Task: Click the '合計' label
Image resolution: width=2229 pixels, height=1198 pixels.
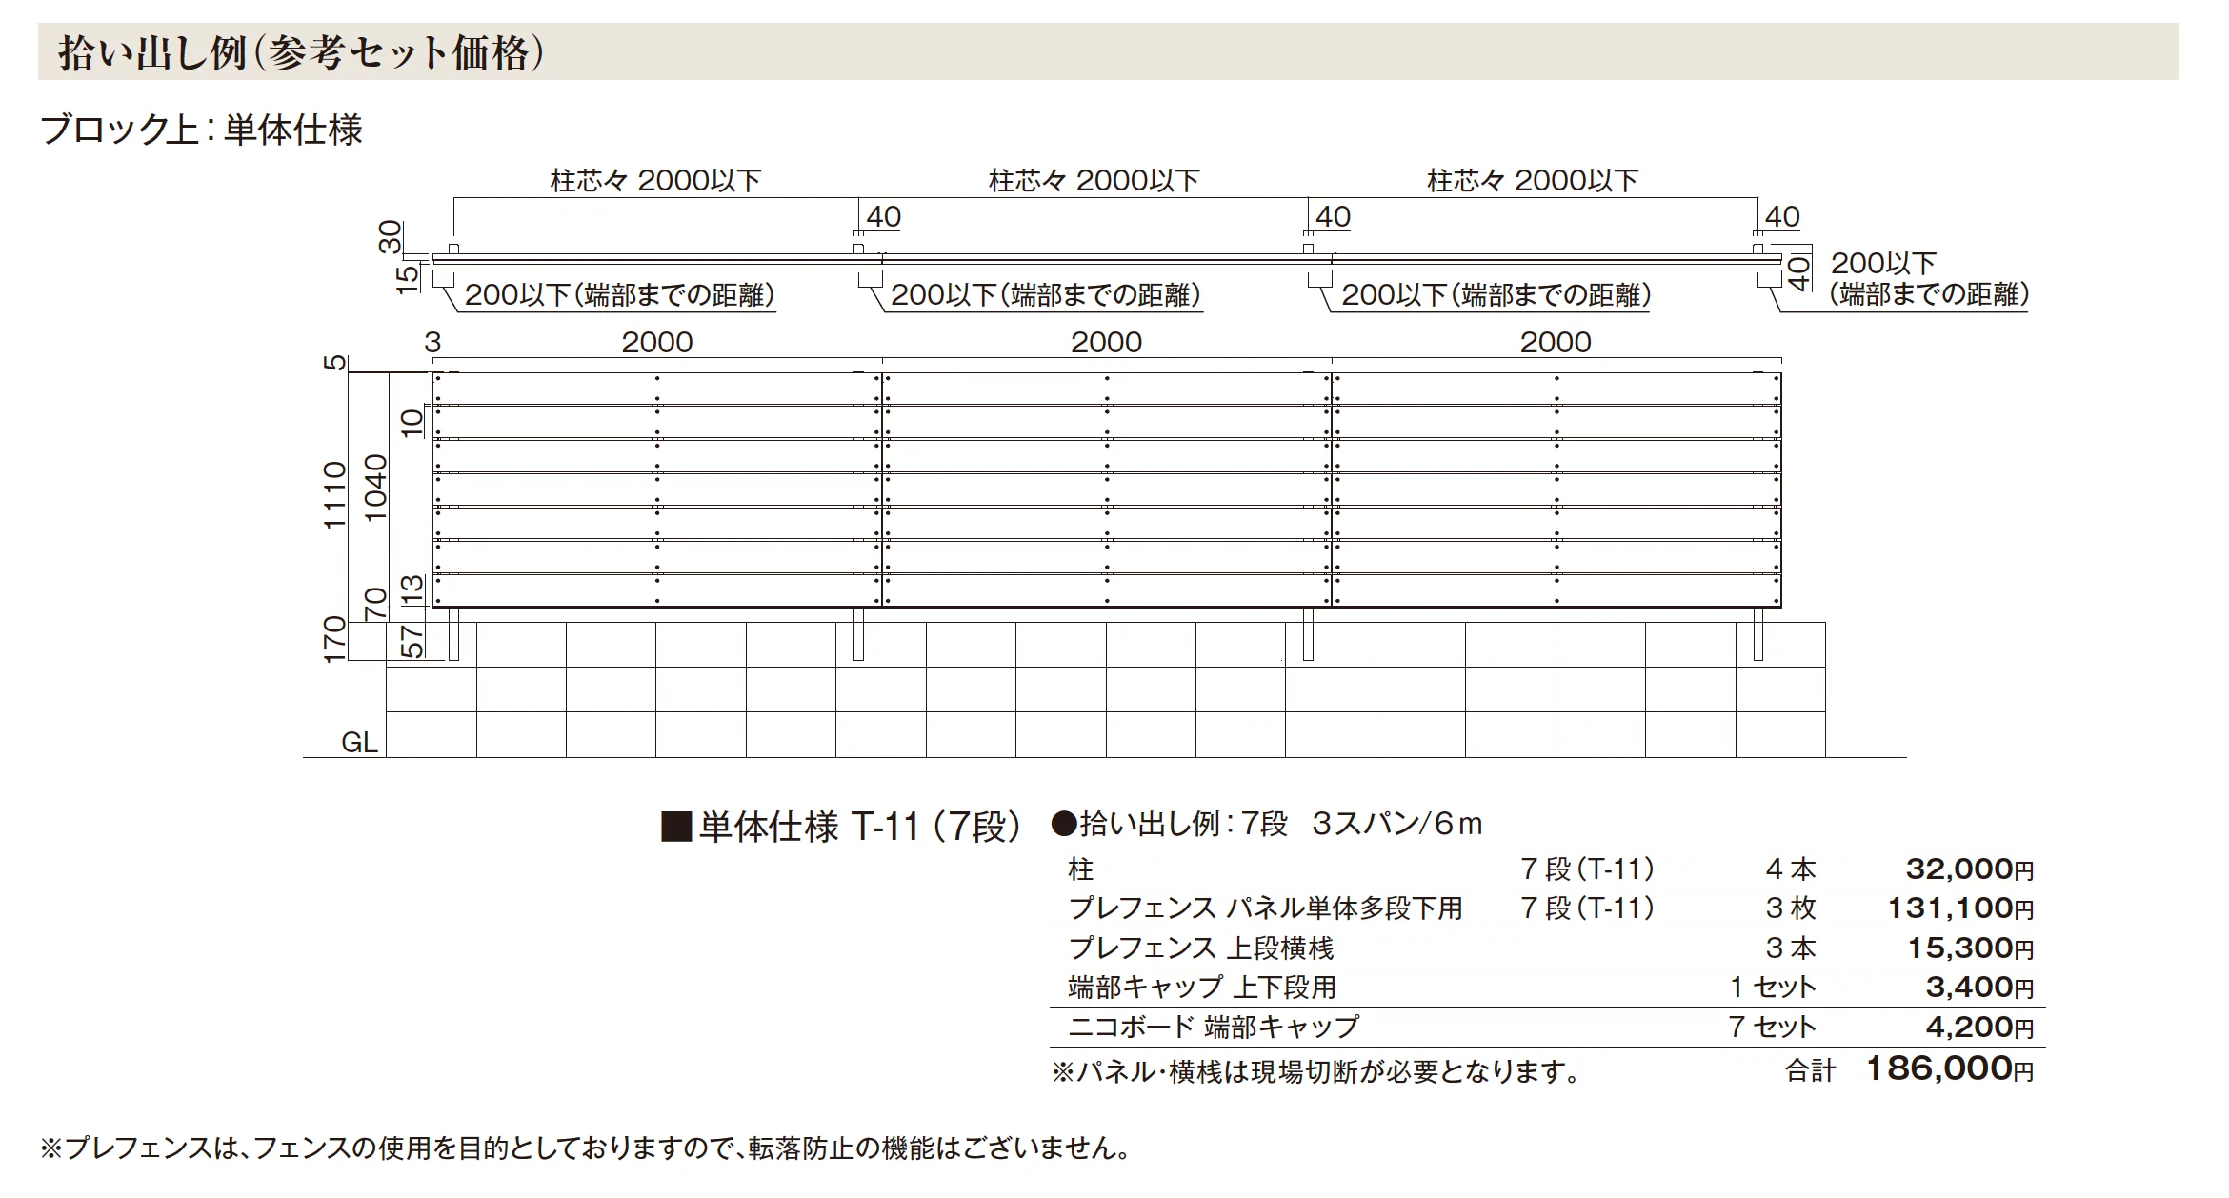Action: [1810, 1071]
